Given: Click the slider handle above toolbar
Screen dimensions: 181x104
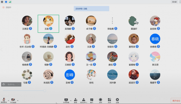Looking at the screenshot, I should pos(45,91).
